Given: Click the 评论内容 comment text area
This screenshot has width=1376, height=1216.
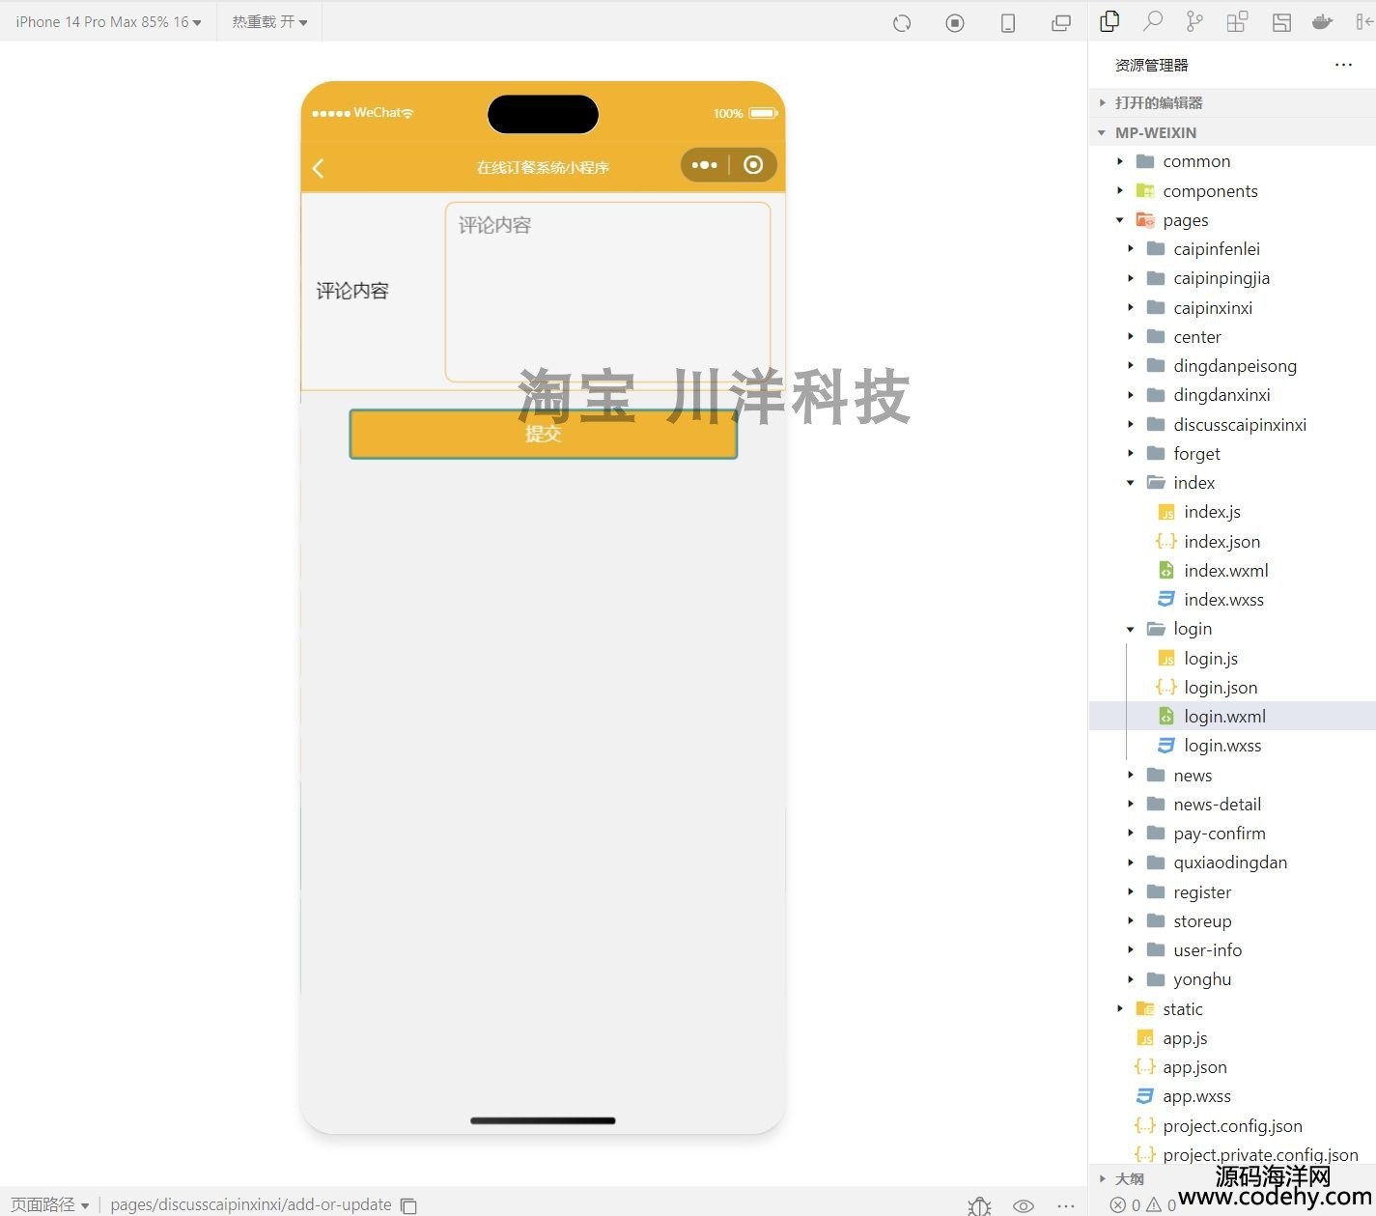Looking at the screenshot, I should 607,292.
